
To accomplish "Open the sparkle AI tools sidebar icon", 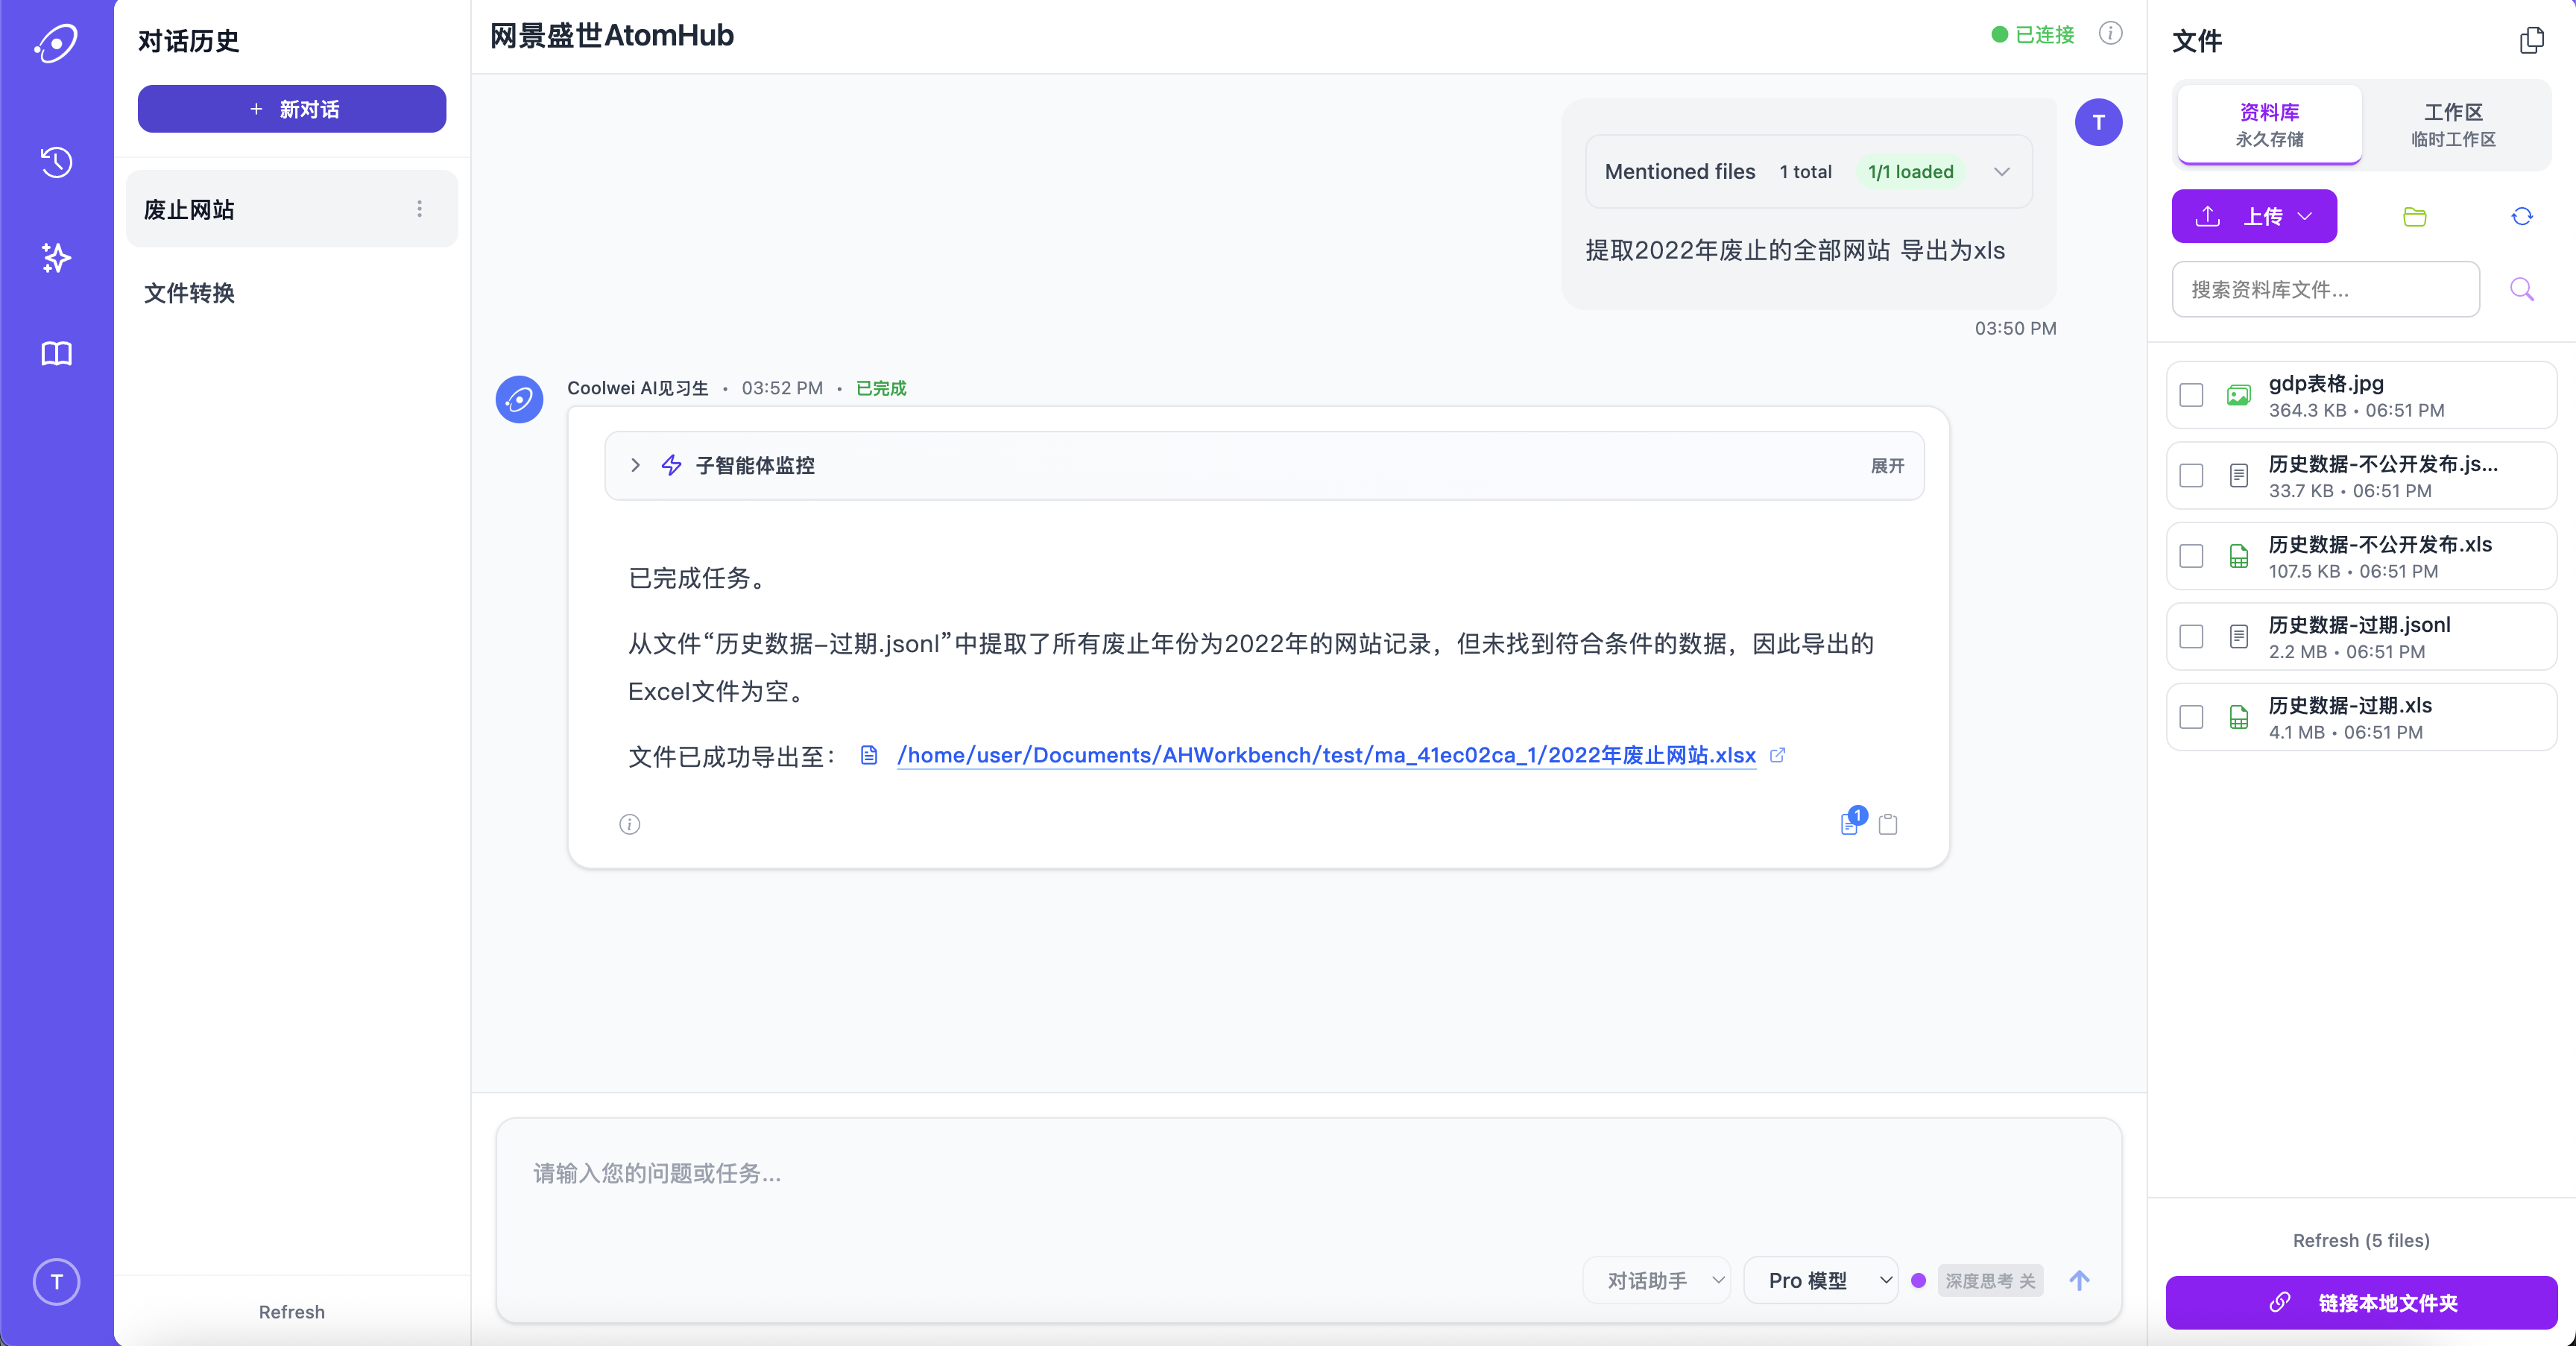I will tap(56, 258).
